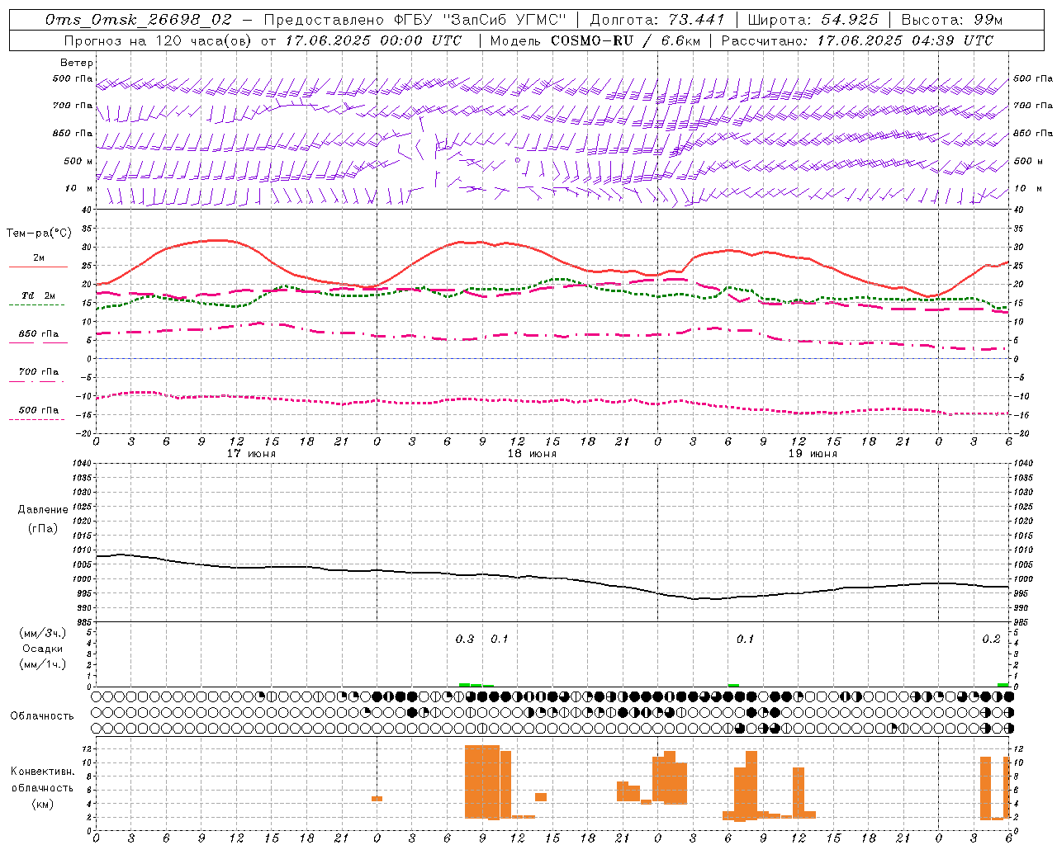Click the "(мм/3ч.)" unit label
Screen dimensions: 1057x845
[x=43, y=633]
